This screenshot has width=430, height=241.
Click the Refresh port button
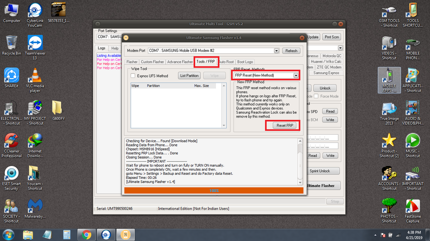(291, 51)
